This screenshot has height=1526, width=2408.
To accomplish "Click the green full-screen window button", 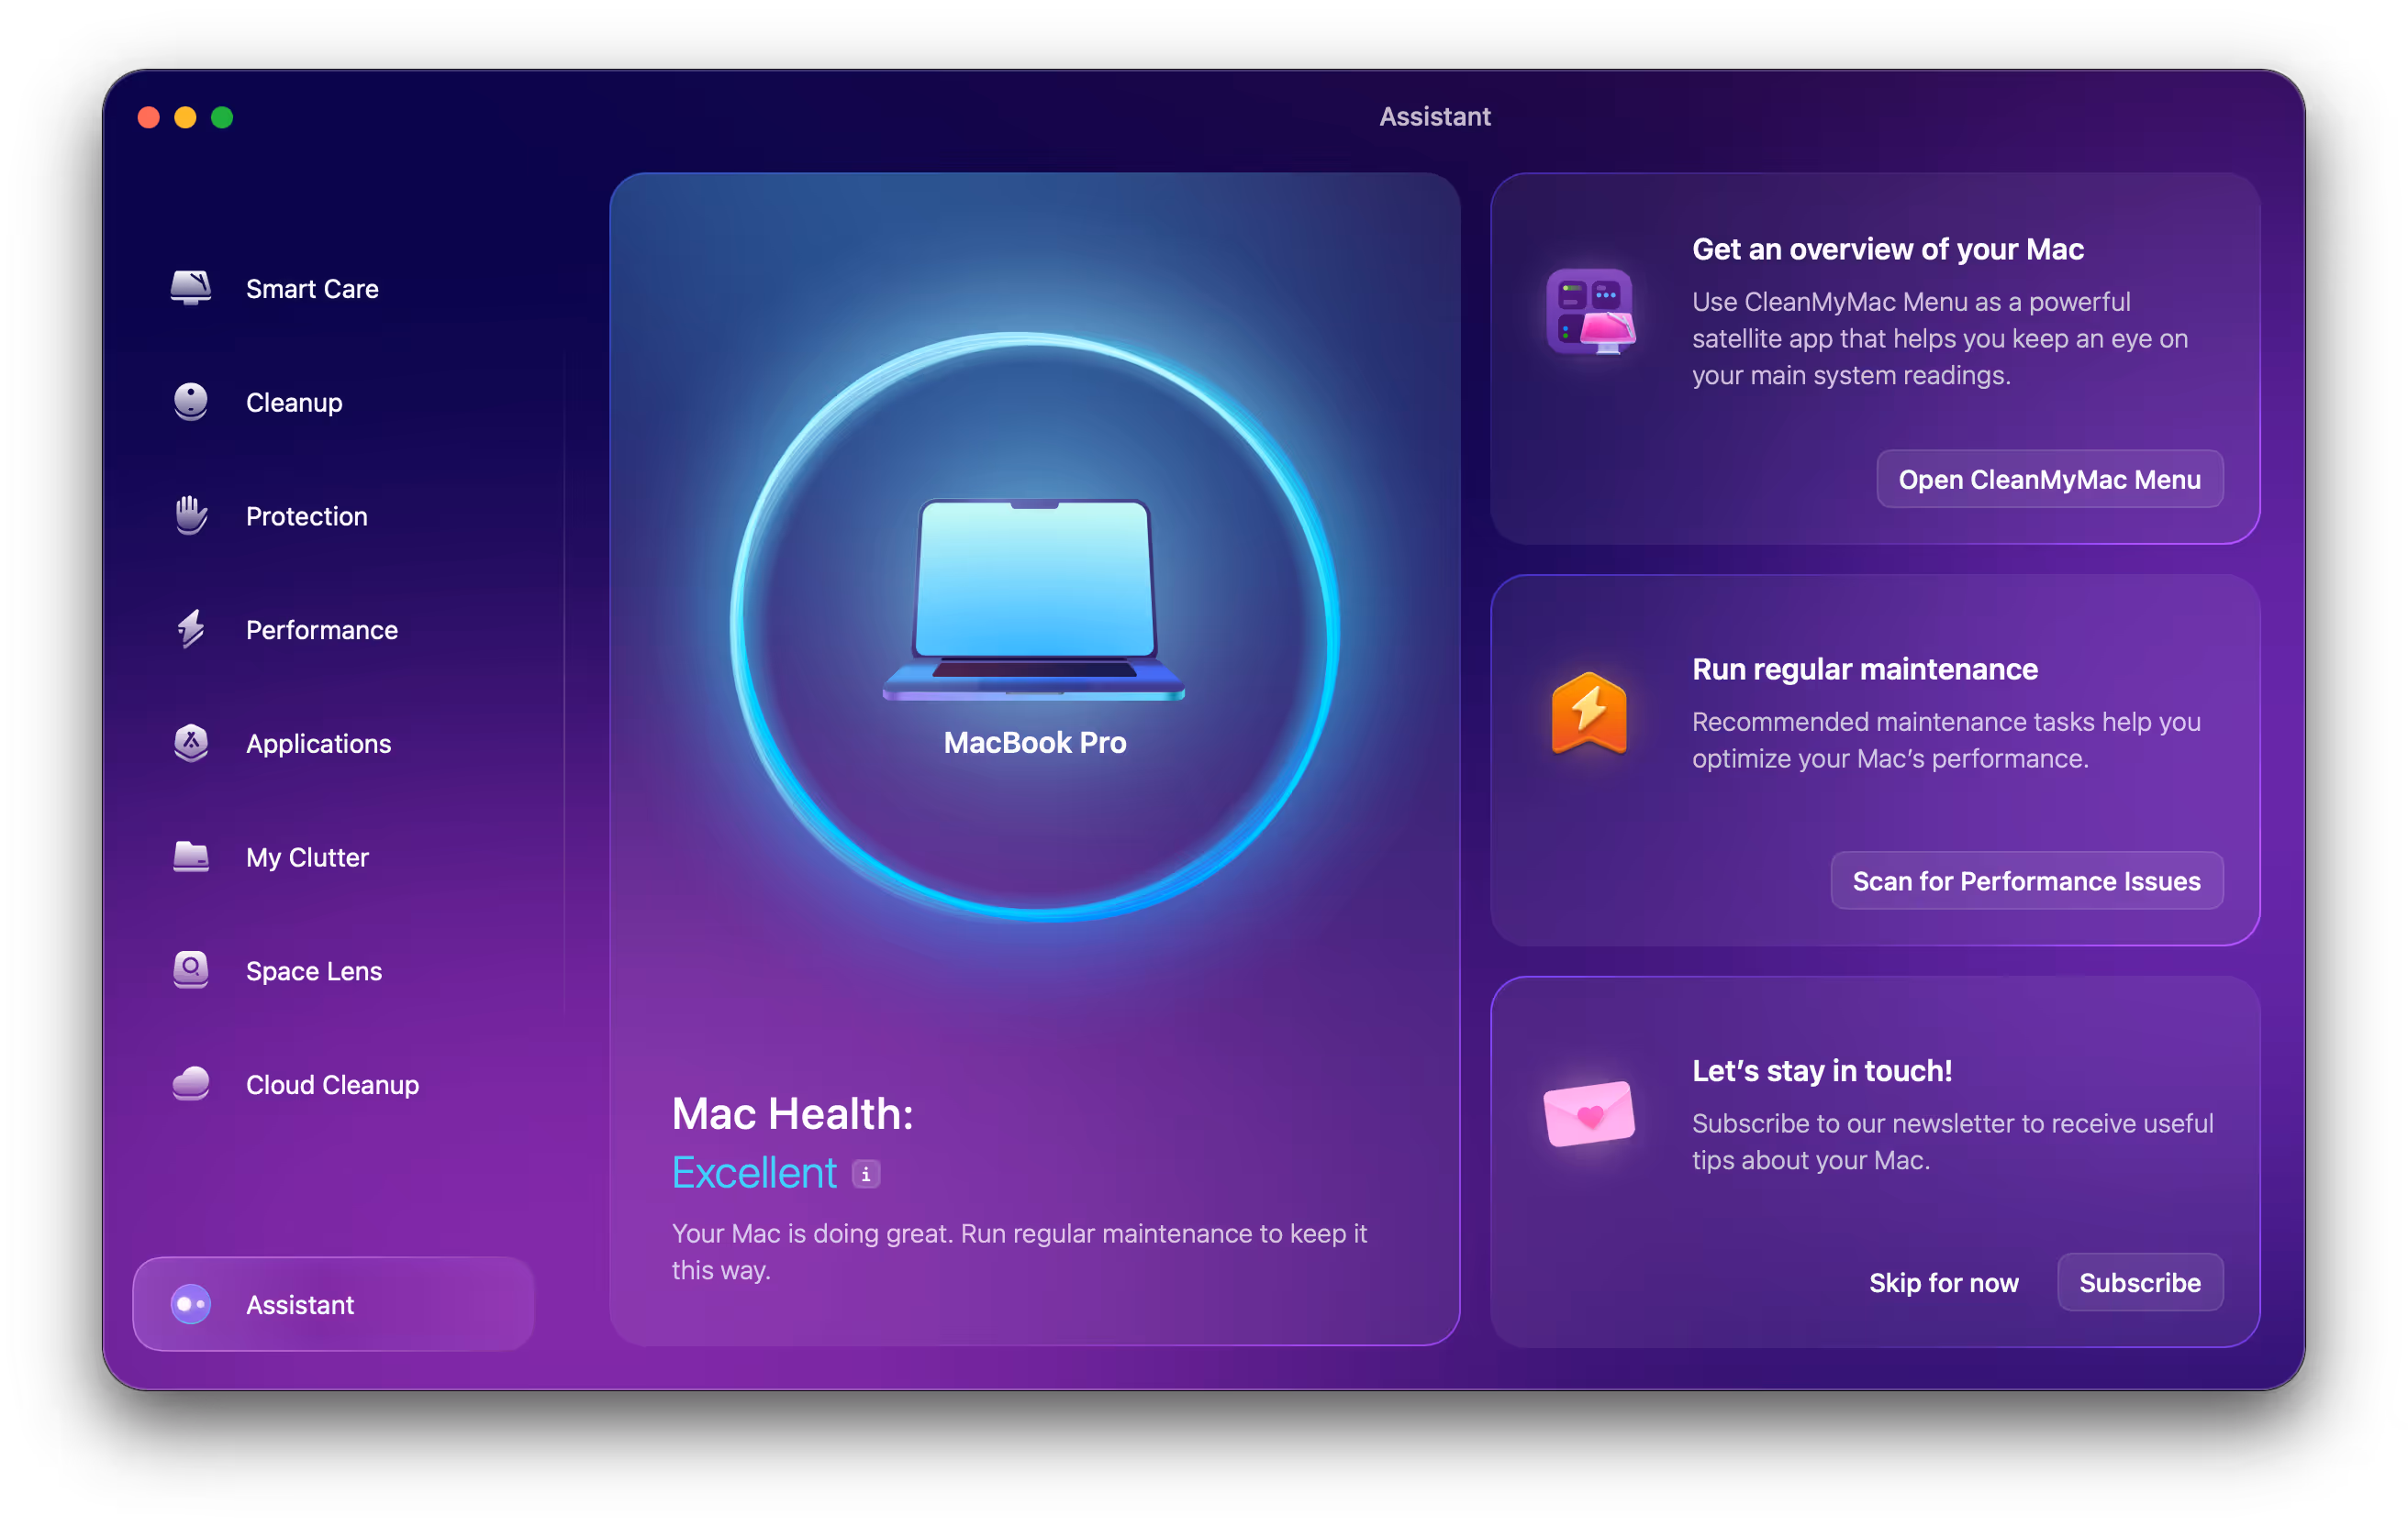I will pyautogui.click(x=222, y=118).
